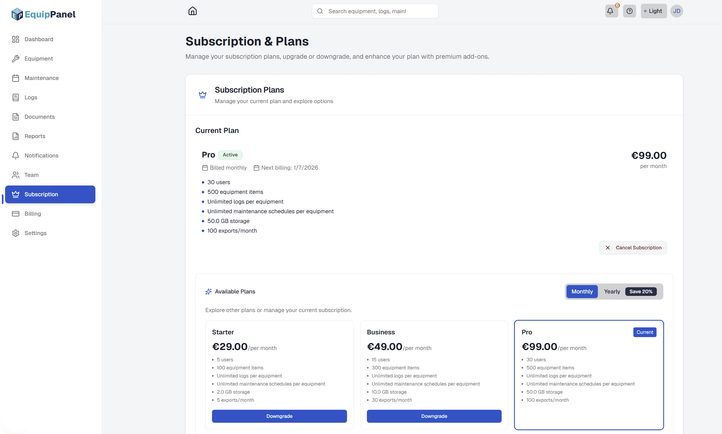Open the JD profile avatar menu

click(x=676, y=11)
